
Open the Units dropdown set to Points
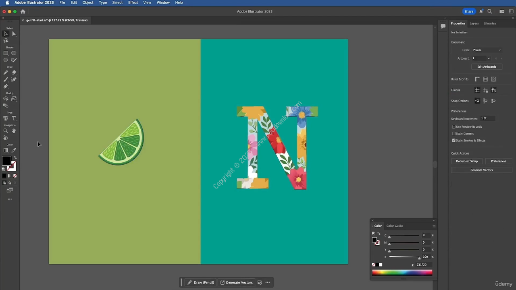[487, 50]
